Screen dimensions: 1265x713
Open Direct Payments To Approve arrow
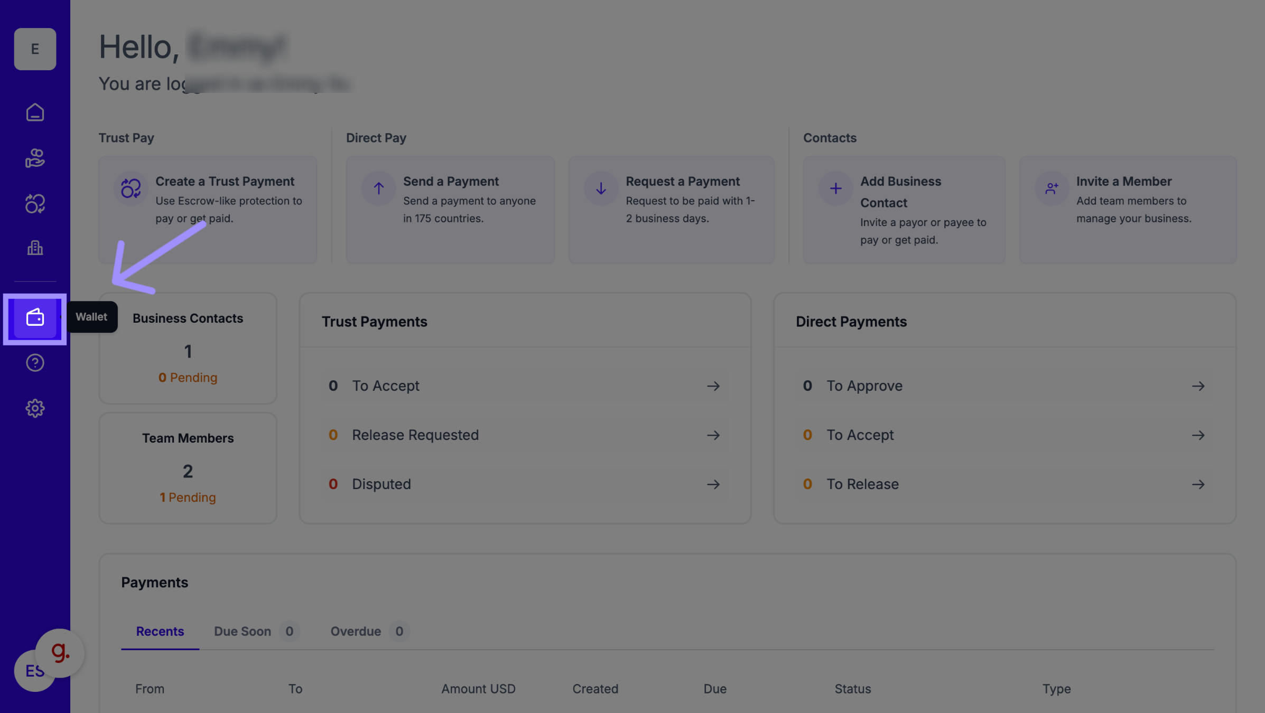[1197, 386]
